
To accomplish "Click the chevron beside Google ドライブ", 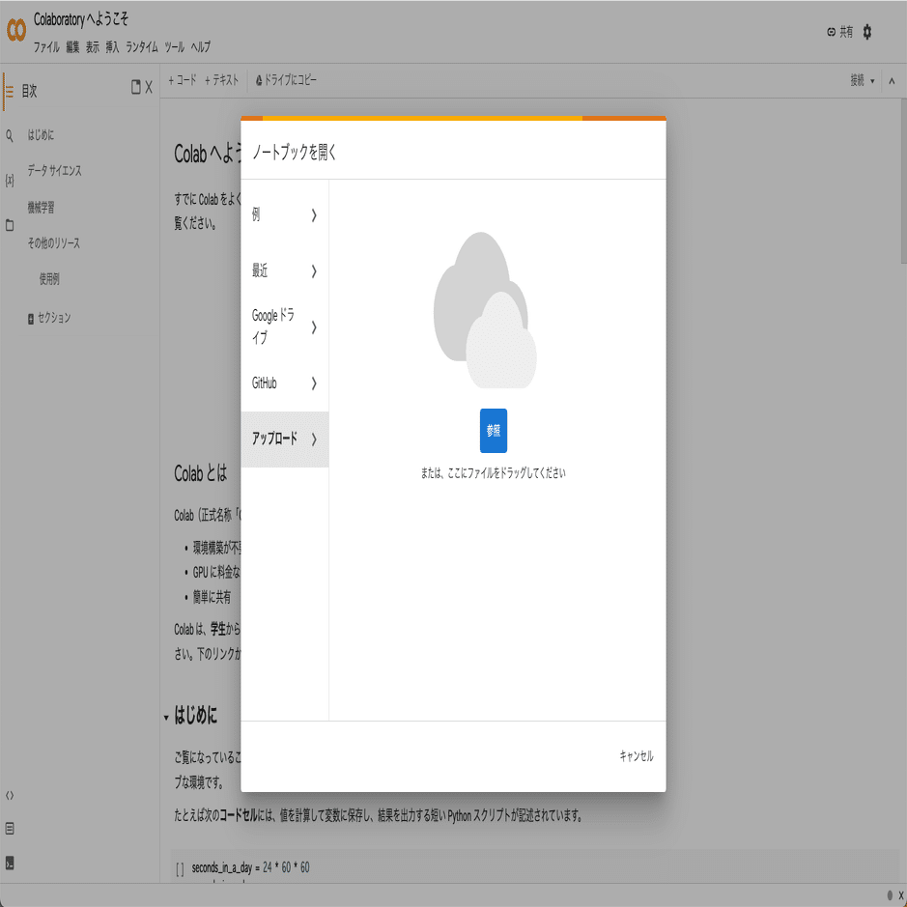I will click(x=314, y=327).
